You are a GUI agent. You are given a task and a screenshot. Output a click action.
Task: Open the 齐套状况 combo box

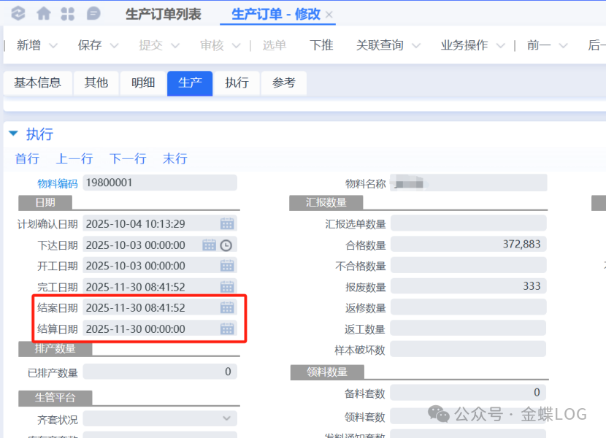coord(226,419)
